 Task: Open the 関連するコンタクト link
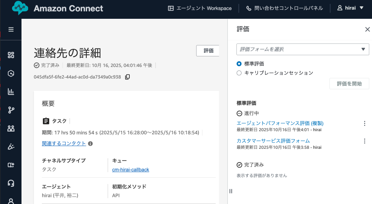[x=64, y=143]
